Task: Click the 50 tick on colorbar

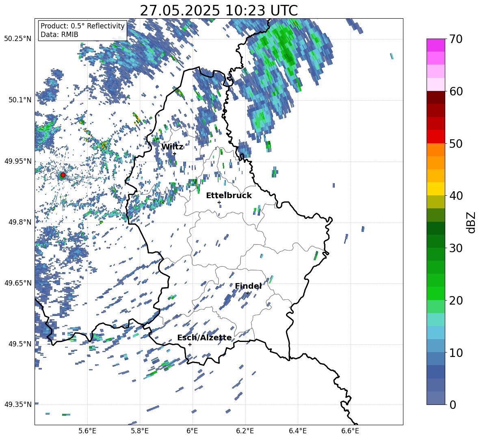Action: point(456,144)
